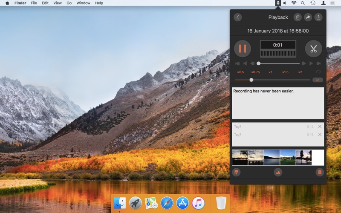This screenshot has width=341, height=213.
Task: Click the orange note document icon
Action: tap(320, 173)
